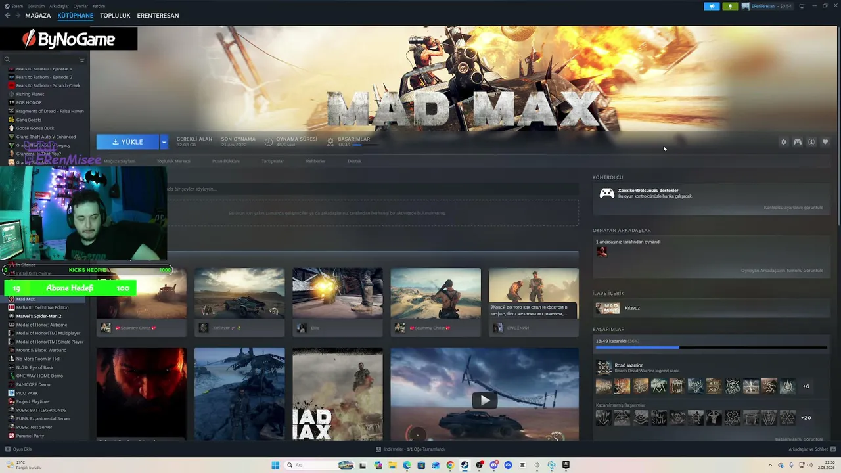
Task: Switch to the KÜTÜPHANE tab
Action: pos(76,16)
